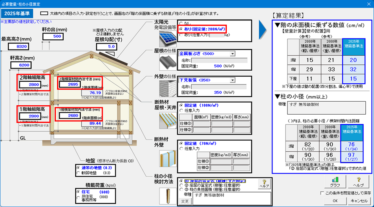Screen dimensions: 374x207
Task: Select ① 座屈の算定式 すぎ固定 method
Action: coord(181,181)
